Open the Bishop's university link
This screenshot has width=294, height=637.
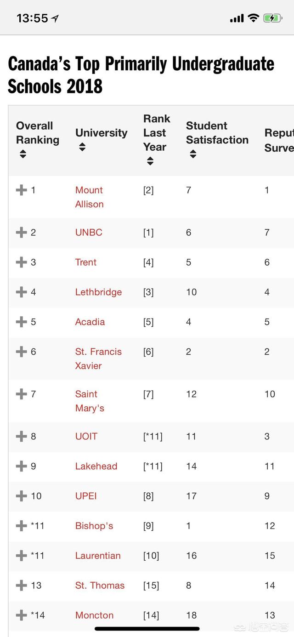click(x=94, y=526)
